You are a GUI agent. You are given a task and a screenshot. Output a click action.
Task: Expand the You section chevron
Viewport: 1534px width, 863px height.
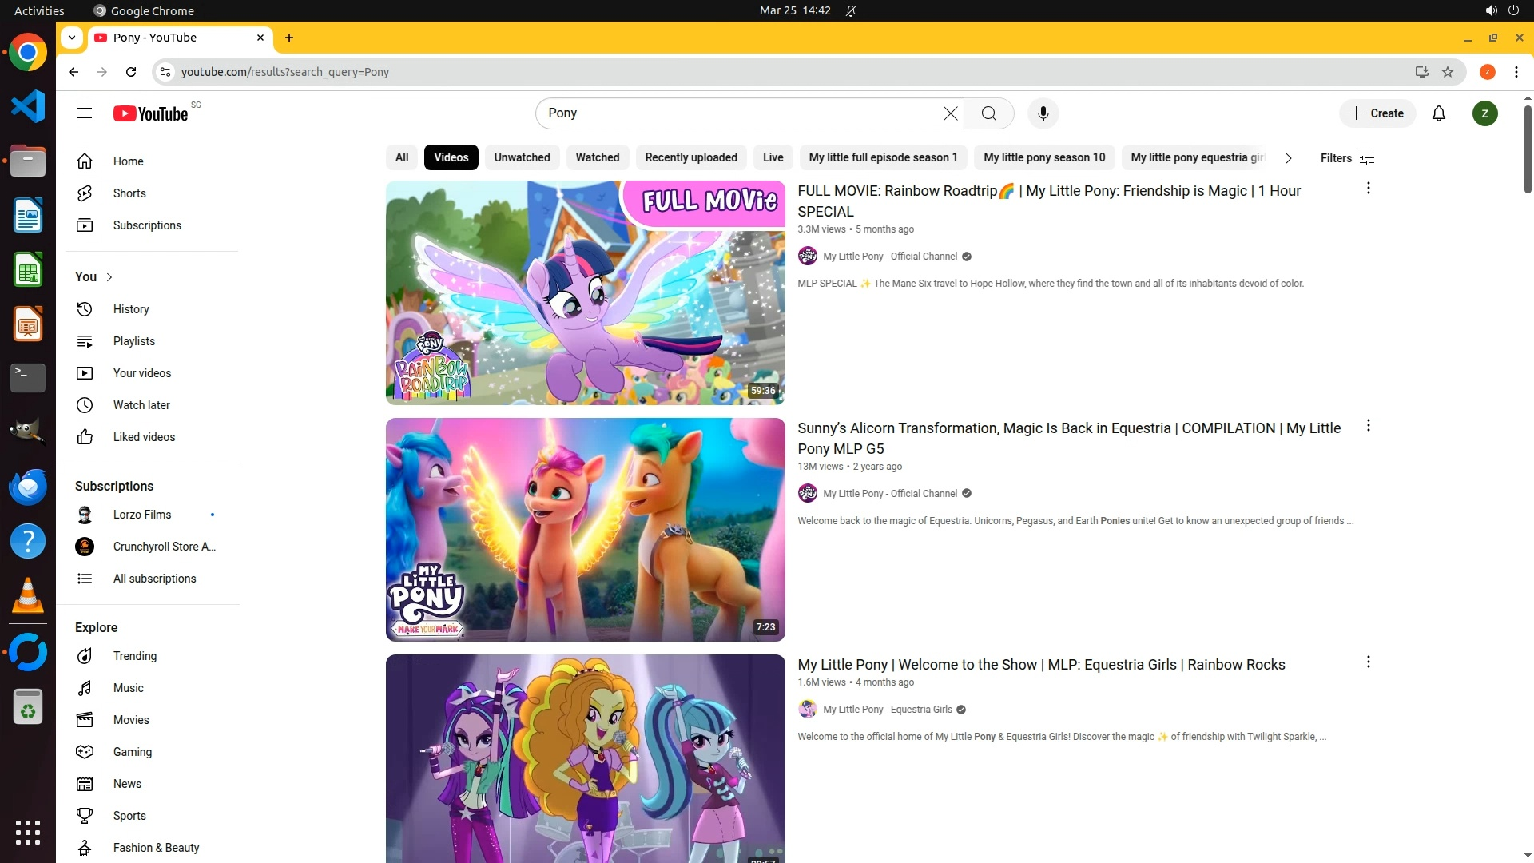tap(109, 277)
